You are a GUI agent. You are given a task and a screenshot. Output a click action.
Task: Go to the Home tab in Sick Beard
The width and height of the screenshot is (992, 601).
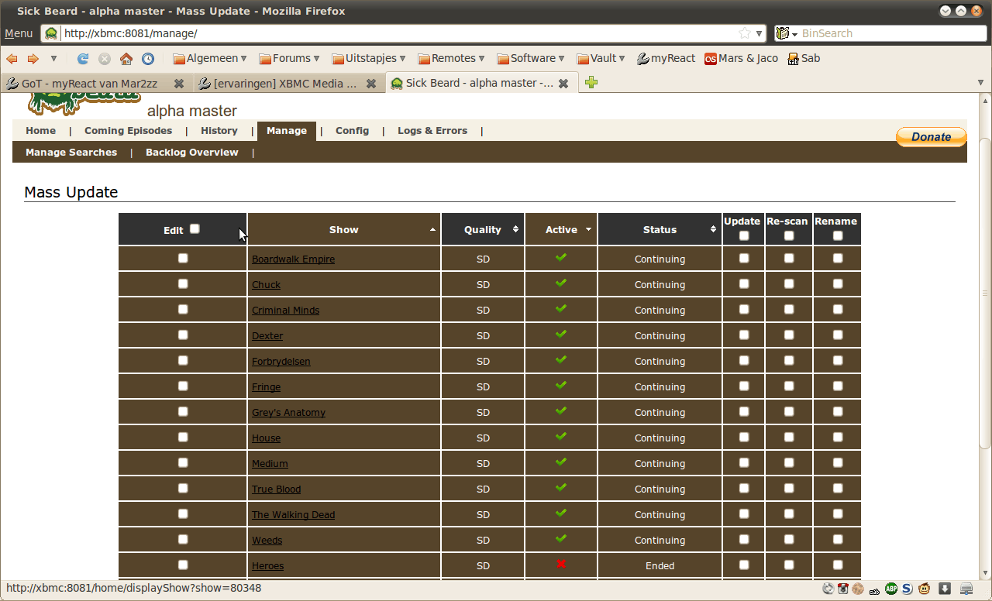coord(40,131)
